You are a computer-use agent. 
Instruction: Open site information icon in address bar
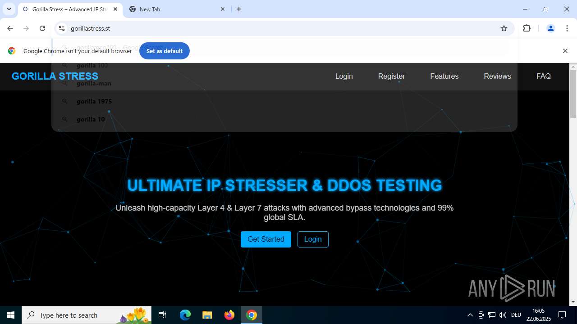[62, 28]
